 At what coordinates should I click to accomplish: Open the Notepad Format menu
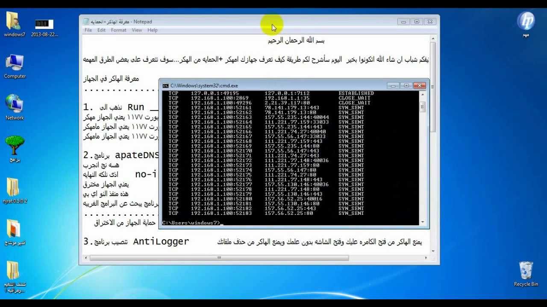[119, 30]
